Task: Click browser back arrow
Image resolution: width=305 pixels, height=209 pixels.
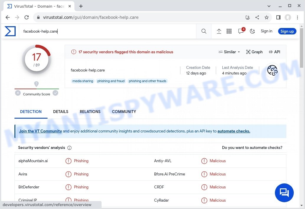Action: pyautogui.click(x=8, y=17)
